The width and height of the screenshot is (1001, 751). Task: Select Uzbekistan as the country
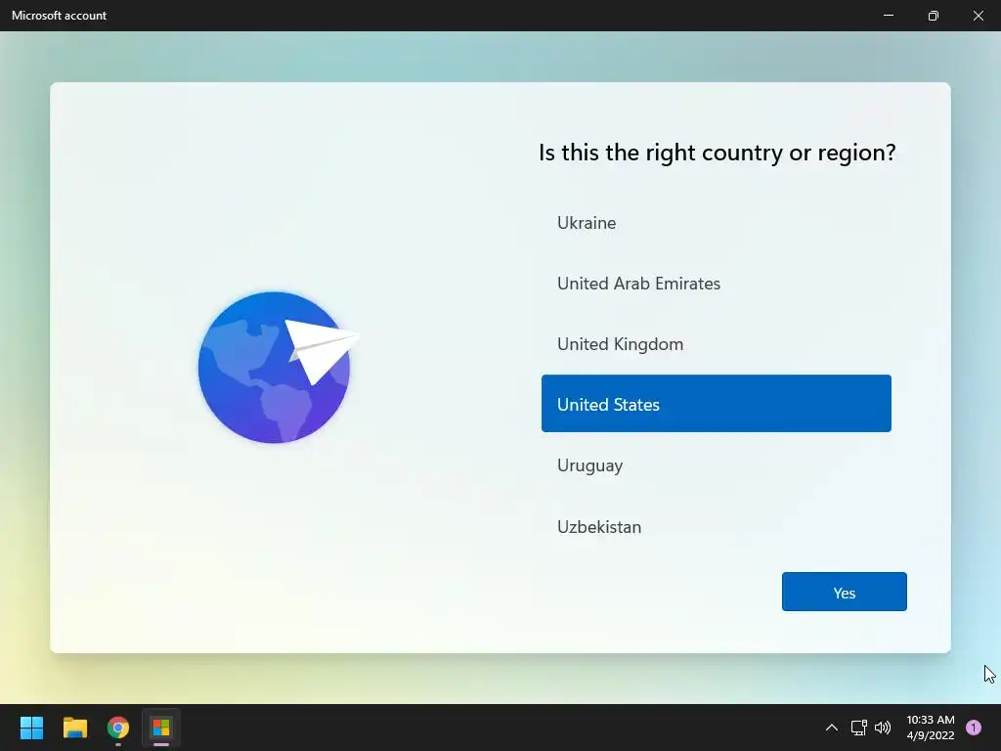point(716,527)
